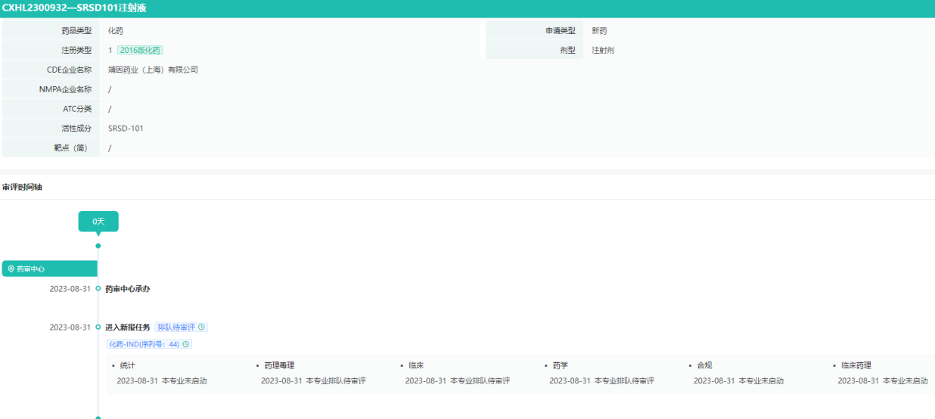Click the clock icon beside 排队待审评
Viewport: 935px width, 419px height.
click(201, 327)
